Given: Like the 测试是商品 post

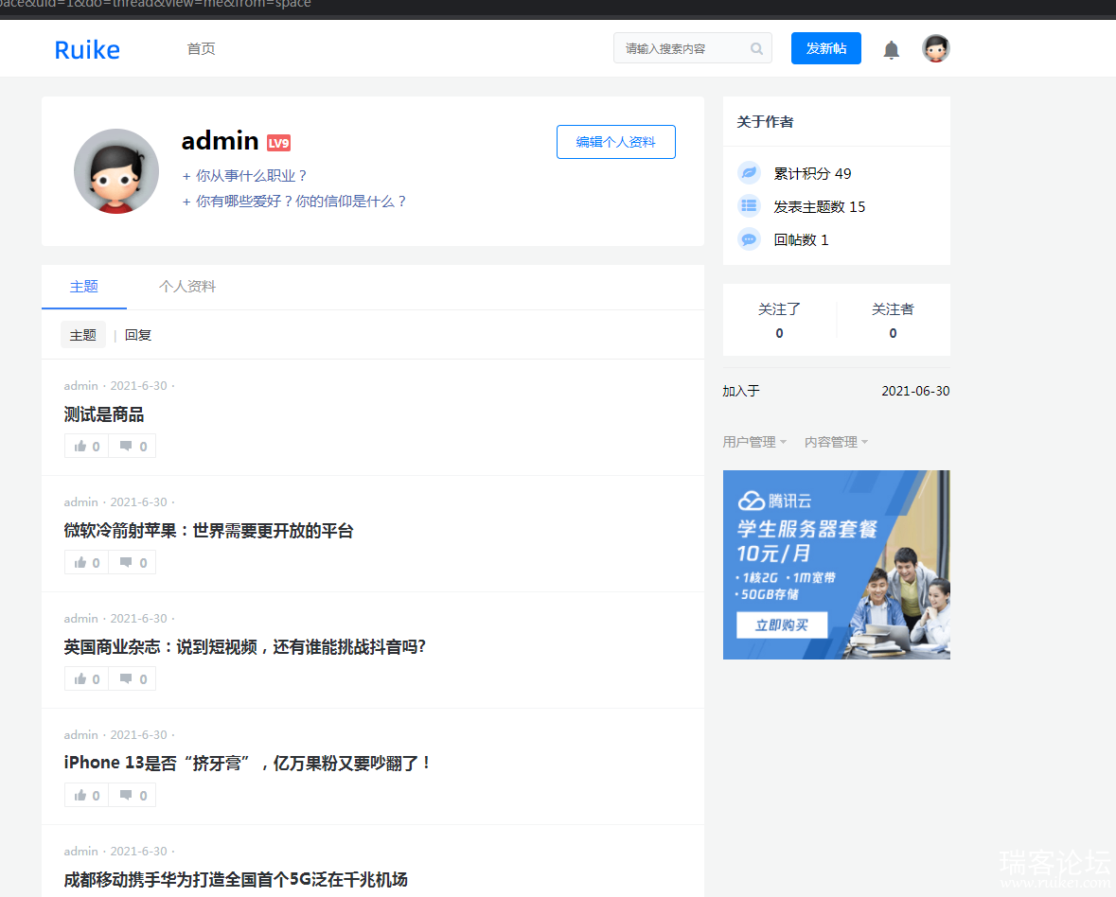Looking at the screenshot, I should [86, 447].
